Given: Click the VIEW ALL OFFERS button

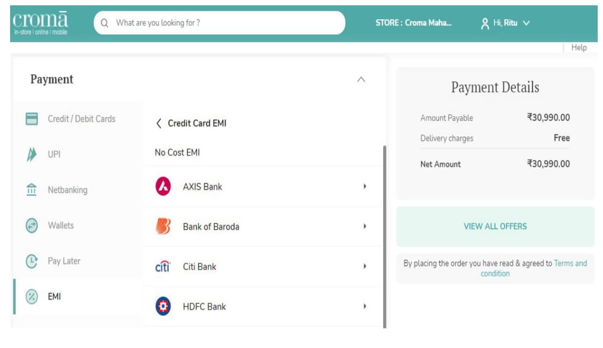Looking at the screenshot, I should point(495,227).
